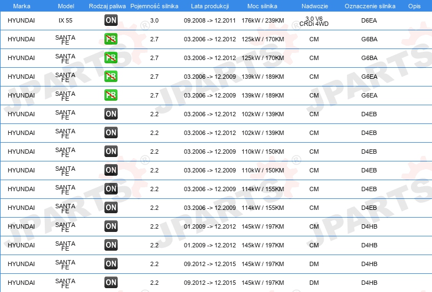
Task: Click the Pojemność silnika column header
Action: point(154,6)
